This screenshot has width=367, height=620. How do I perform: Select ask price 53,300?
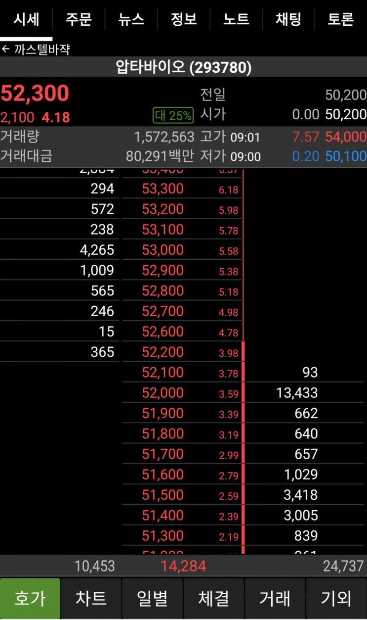pyautogui.click(x=163, y=189)
